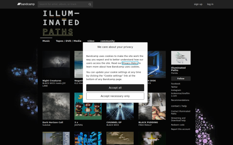Open the log in link
The height and width of the screenshot is (145, 233).
click(210, 4)
